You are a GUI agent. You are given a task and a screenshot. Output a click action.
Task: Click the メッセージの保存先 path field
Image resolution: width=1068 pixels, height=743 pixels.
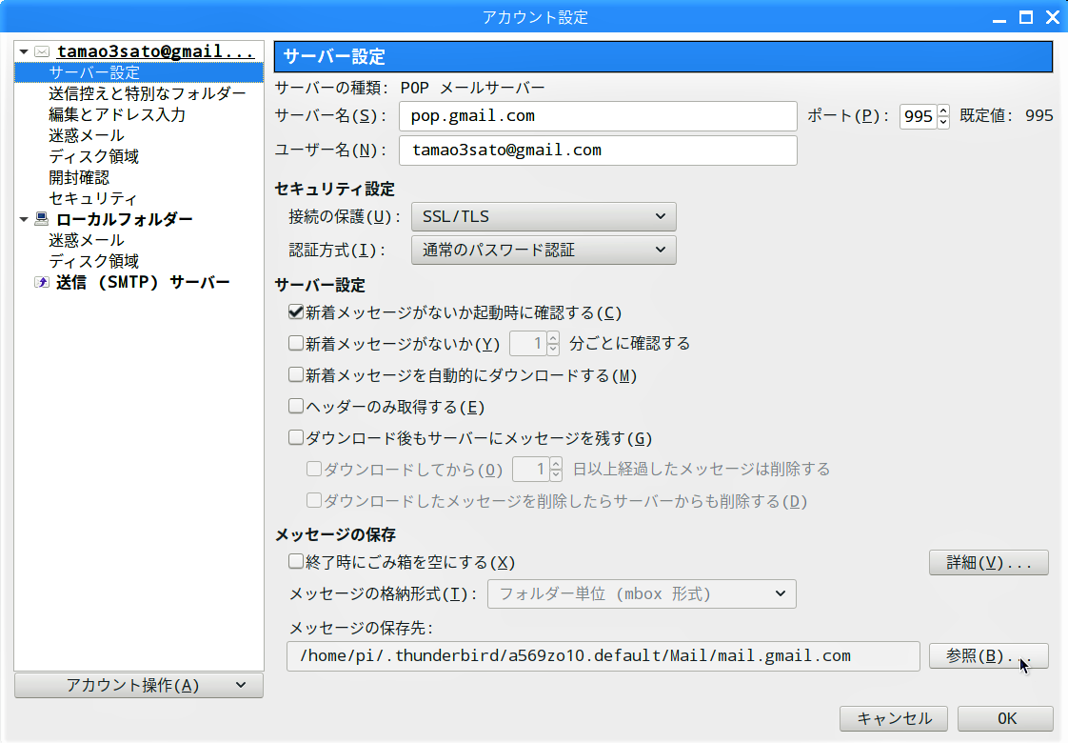coord(603,655)
